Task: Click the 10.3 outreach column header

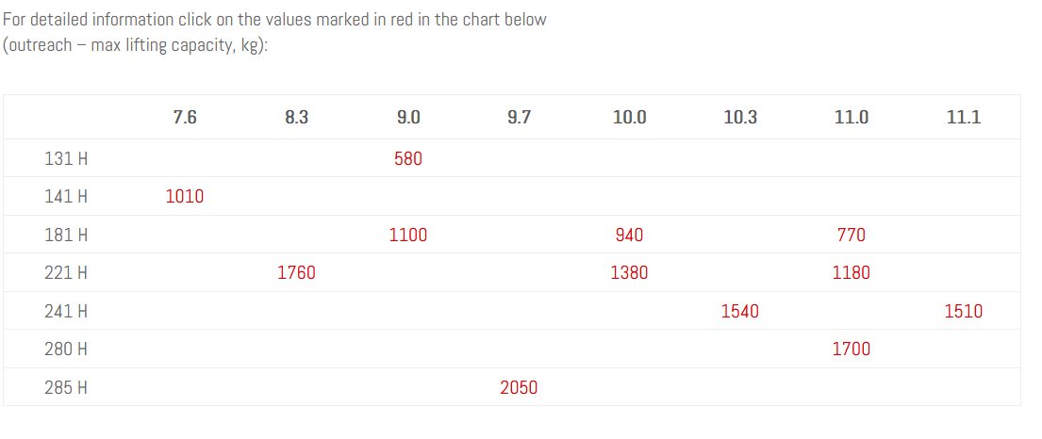Action: tap(740, 118)
